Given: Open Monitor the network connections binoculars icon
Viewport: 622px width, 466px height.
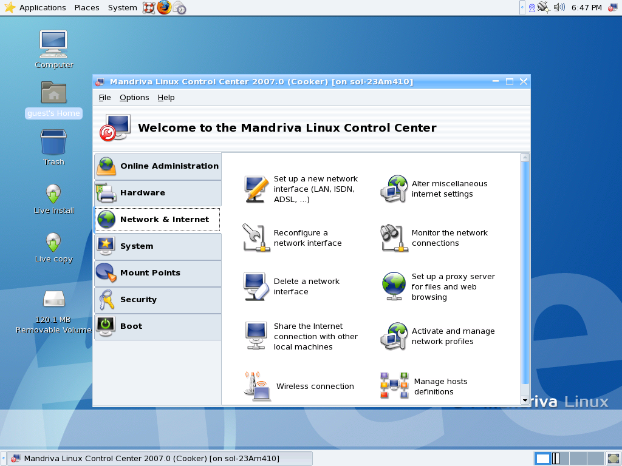Looking at the screenshot, I should tap(394, 238).
